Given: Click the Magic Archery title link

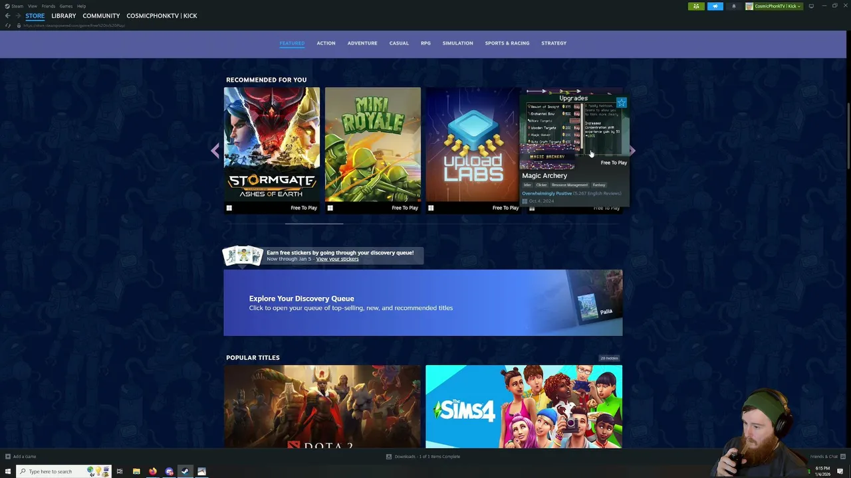Looking at the screenshot, I should coord(545,176).
